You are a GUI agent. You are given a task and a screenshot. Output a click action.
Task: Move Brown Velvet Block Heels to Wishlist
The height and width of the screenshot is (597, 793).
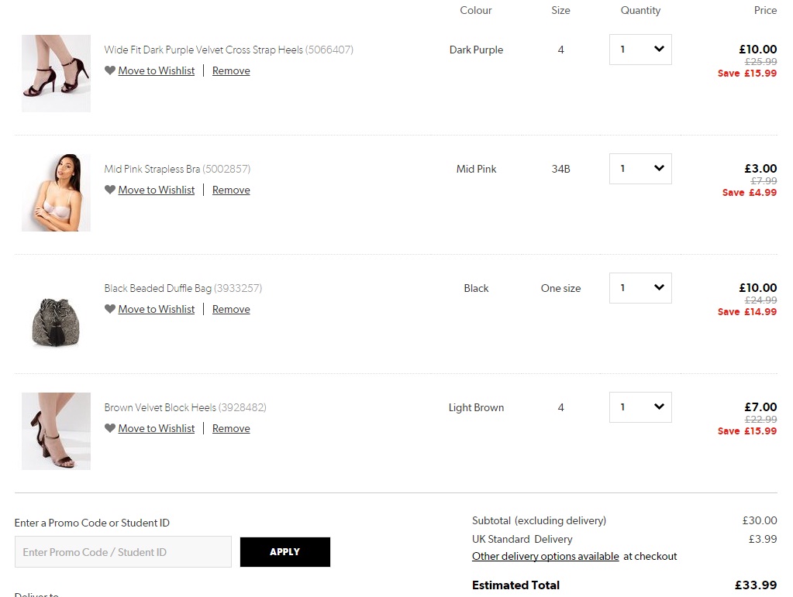coord(157,428)
